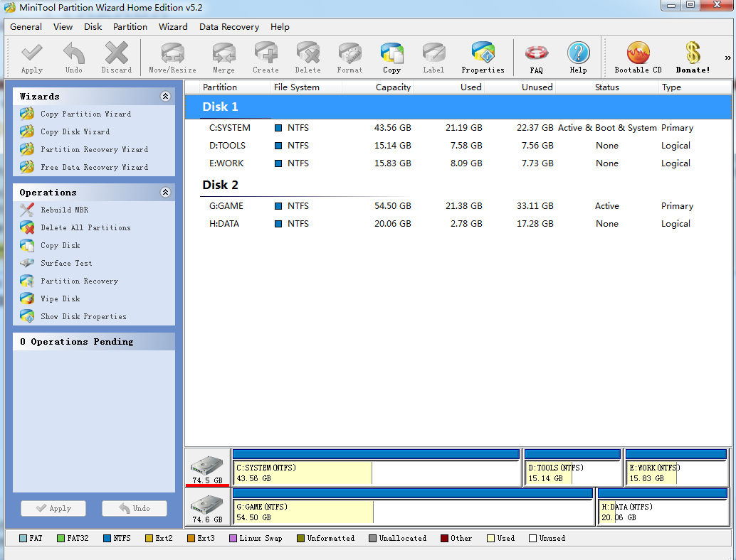Click the bottom-left Apply button
This screenshot has height=560, width=736.
pos(53,508)
